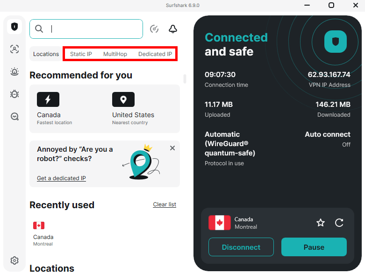
Task: Select the Dedicated IP tab
Action: 155,54
